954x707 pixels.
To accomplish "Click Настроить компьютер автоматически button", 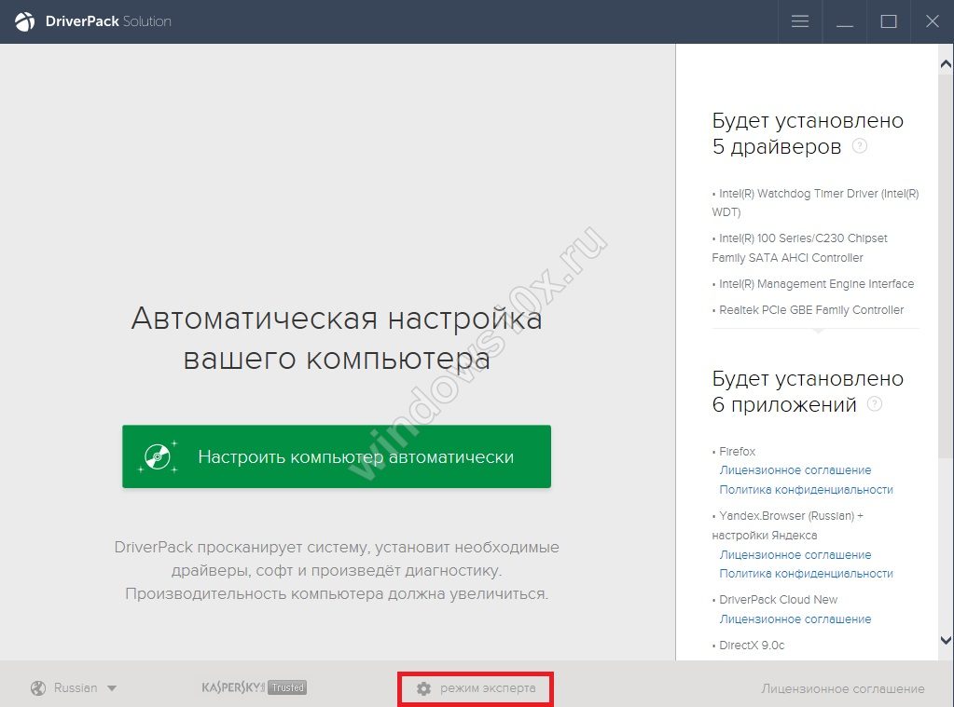I will tap(337, 456).
